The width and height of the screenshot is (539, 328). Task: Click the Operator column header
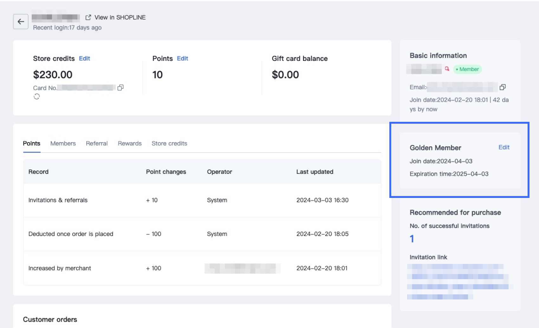[219, 172]
